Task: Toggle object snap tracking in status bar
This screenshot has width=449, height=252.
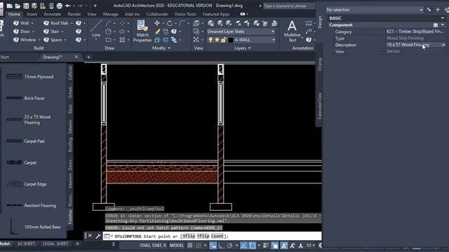Action: [243, 245]
